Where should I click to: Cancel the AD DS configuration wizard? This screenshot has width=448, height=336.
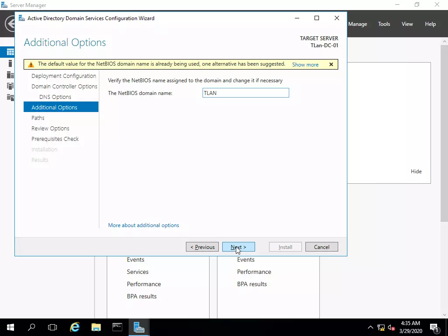coord(322,247)
